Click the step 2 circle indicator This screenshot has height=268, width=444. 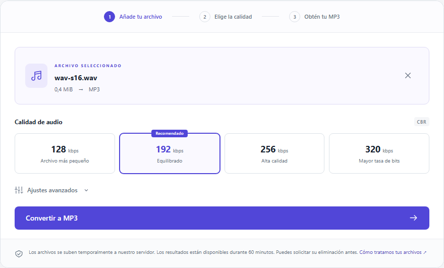tap(205, 17)
